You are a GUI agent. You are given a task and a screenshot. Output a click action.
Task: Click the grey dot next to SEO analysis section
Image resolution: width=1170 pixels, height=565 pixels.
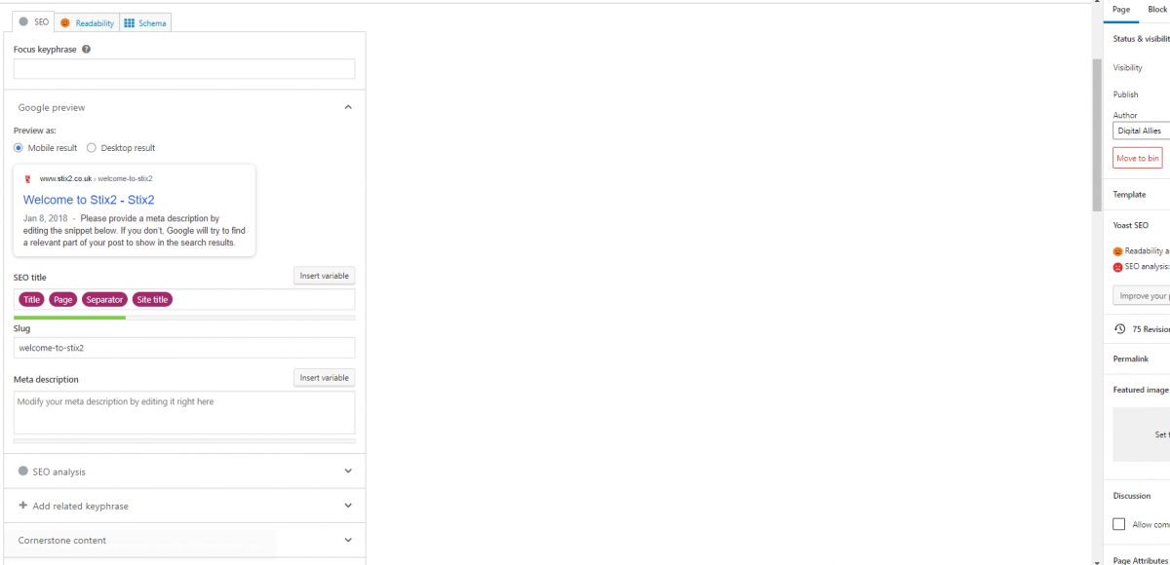point(23,471)
